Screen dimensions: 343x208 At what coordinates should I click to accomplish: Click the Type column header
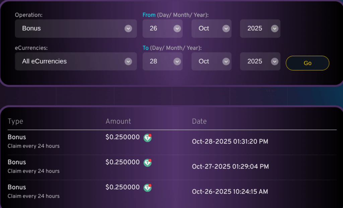pos(15,121)
